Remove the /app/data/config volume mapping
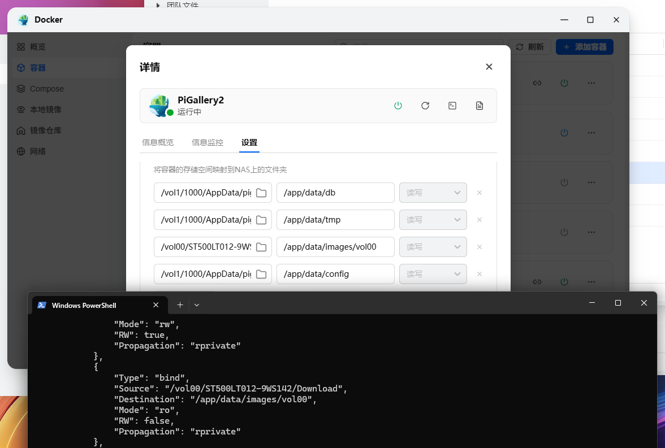Image resolution: width=665 pixels, height=448 pixels. [480, 274]
